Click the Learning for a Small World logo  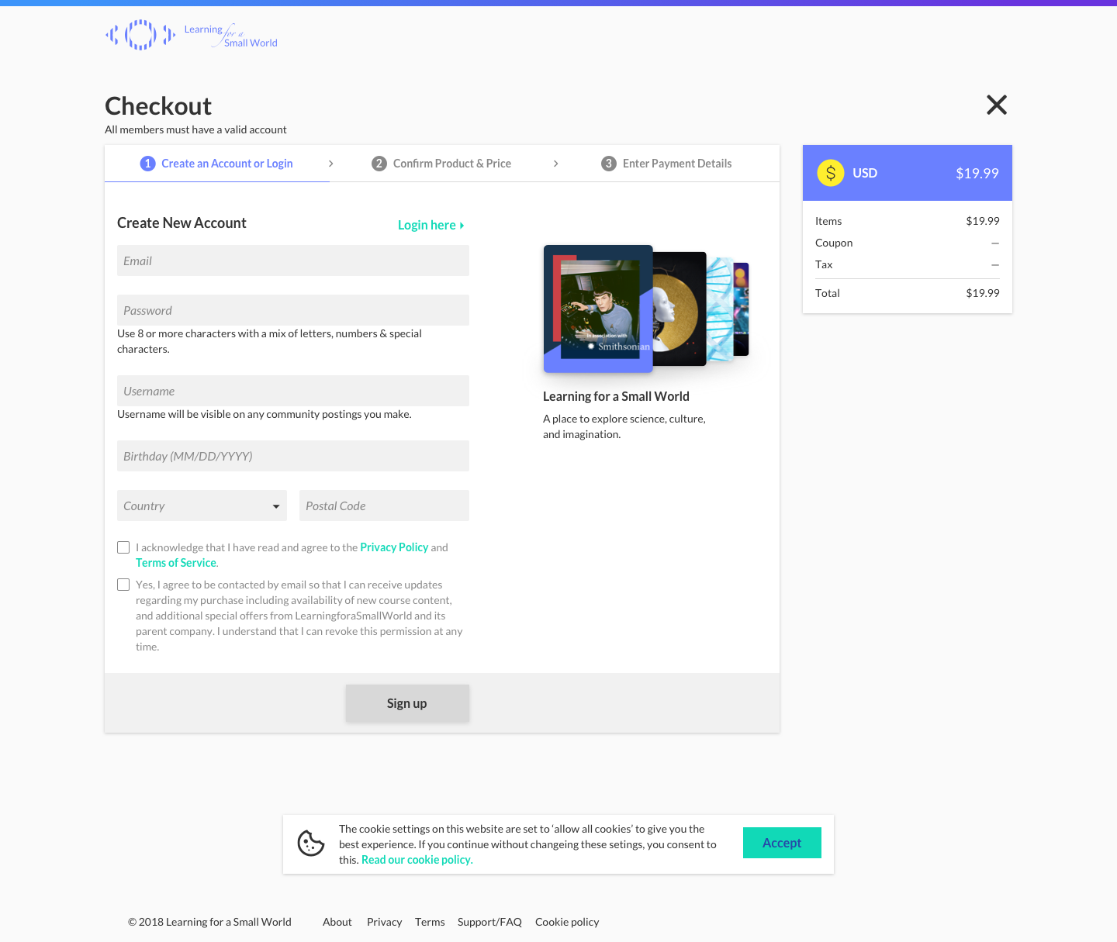point(192,35)
